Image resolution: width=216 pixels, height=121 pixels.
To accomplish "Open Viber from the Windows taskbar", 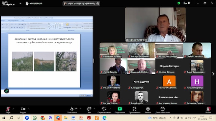I will pyautogui.click(x=50, y=118).
